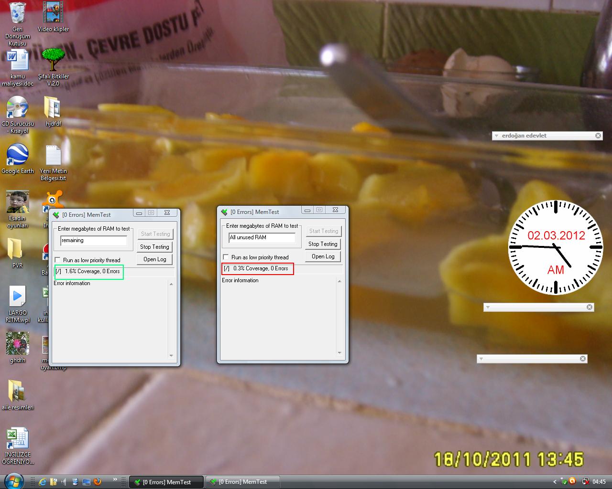Open the dropdown on the empty gadget search box
612x489 pixels.
click(487, 307)
